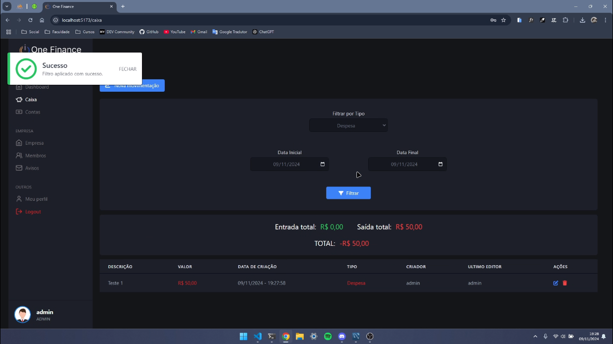Open OBS Studio from the taskbar

point(370,336)
